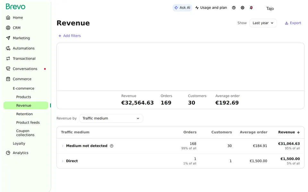Click the Tajo account name
The image size is (308, 192).
270,9
